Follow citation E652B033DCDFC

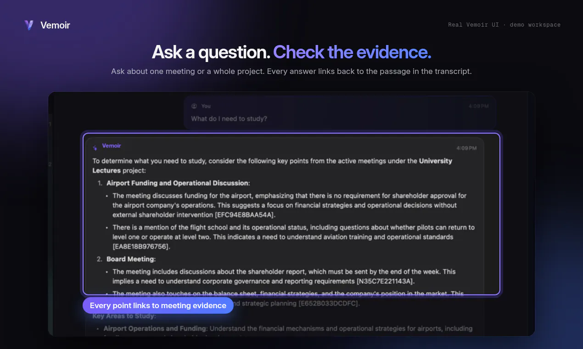click(x=329, y=304)
